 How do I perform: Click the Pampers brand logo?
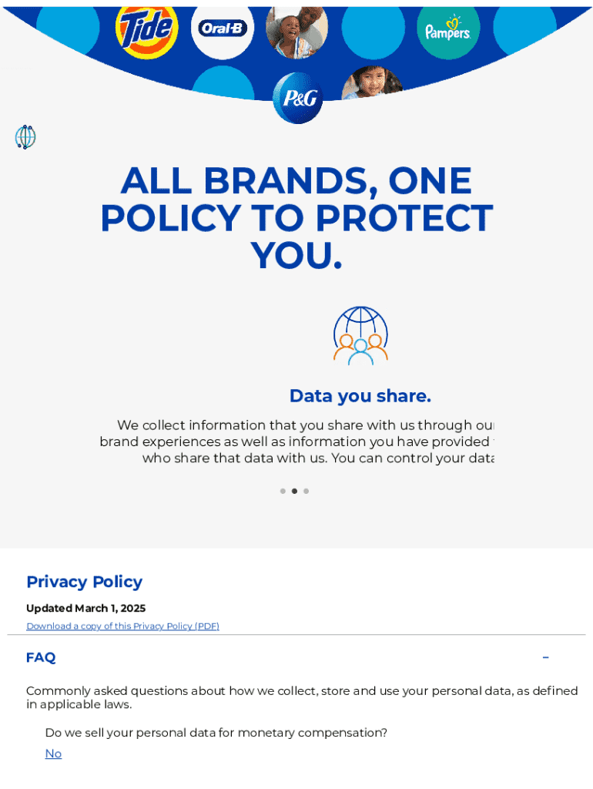tap(448, 30)
